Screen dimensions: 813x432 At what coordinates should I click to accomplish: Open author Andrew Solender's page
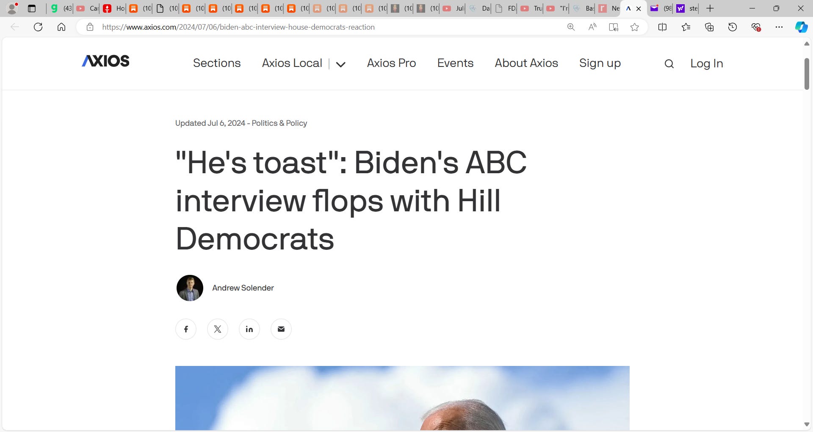coord(243,288)
